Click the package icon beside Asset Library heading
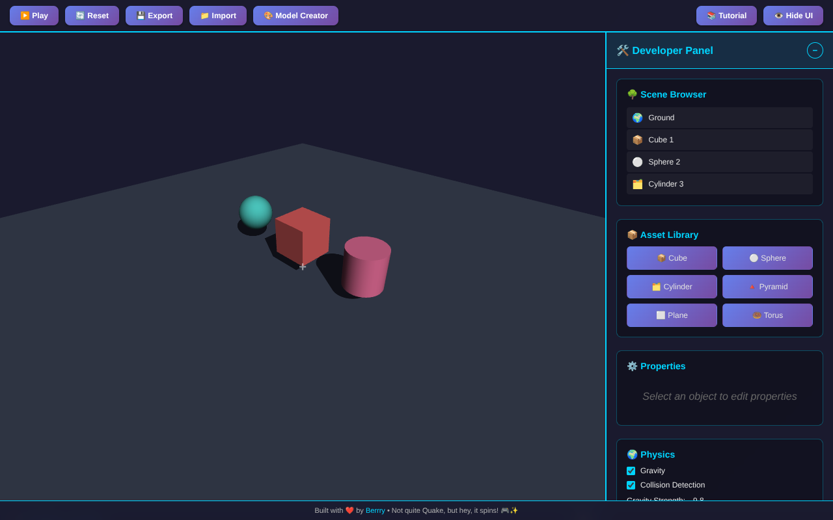The height and width of the screenshot is (520, 833). click(632, 235)
